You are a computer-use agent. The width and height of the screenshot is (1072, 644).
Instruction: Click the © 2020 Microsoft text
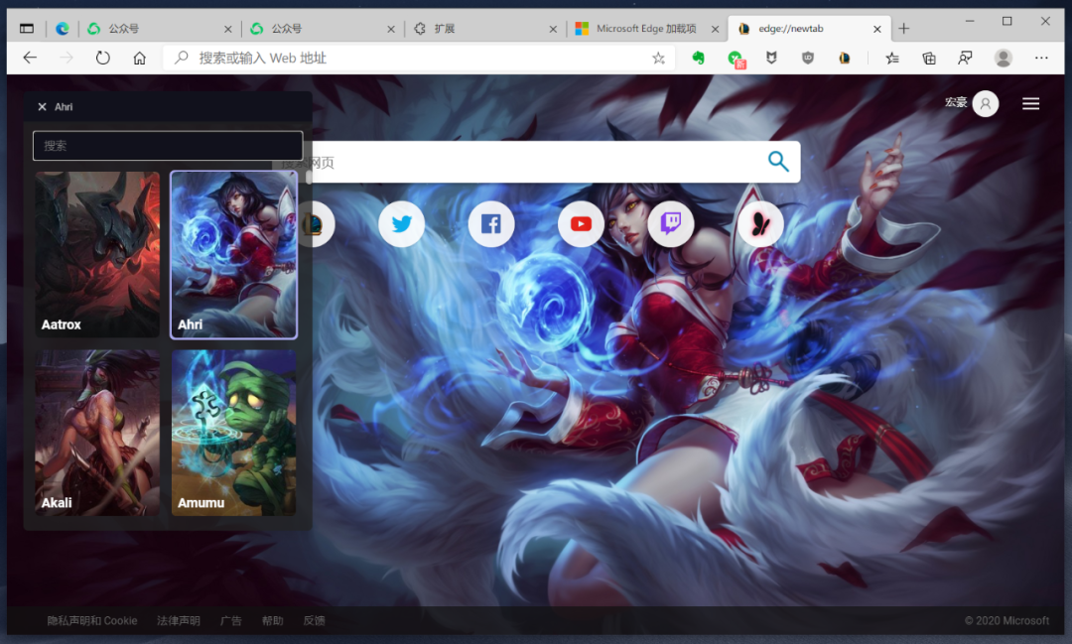coord(1006,621)
